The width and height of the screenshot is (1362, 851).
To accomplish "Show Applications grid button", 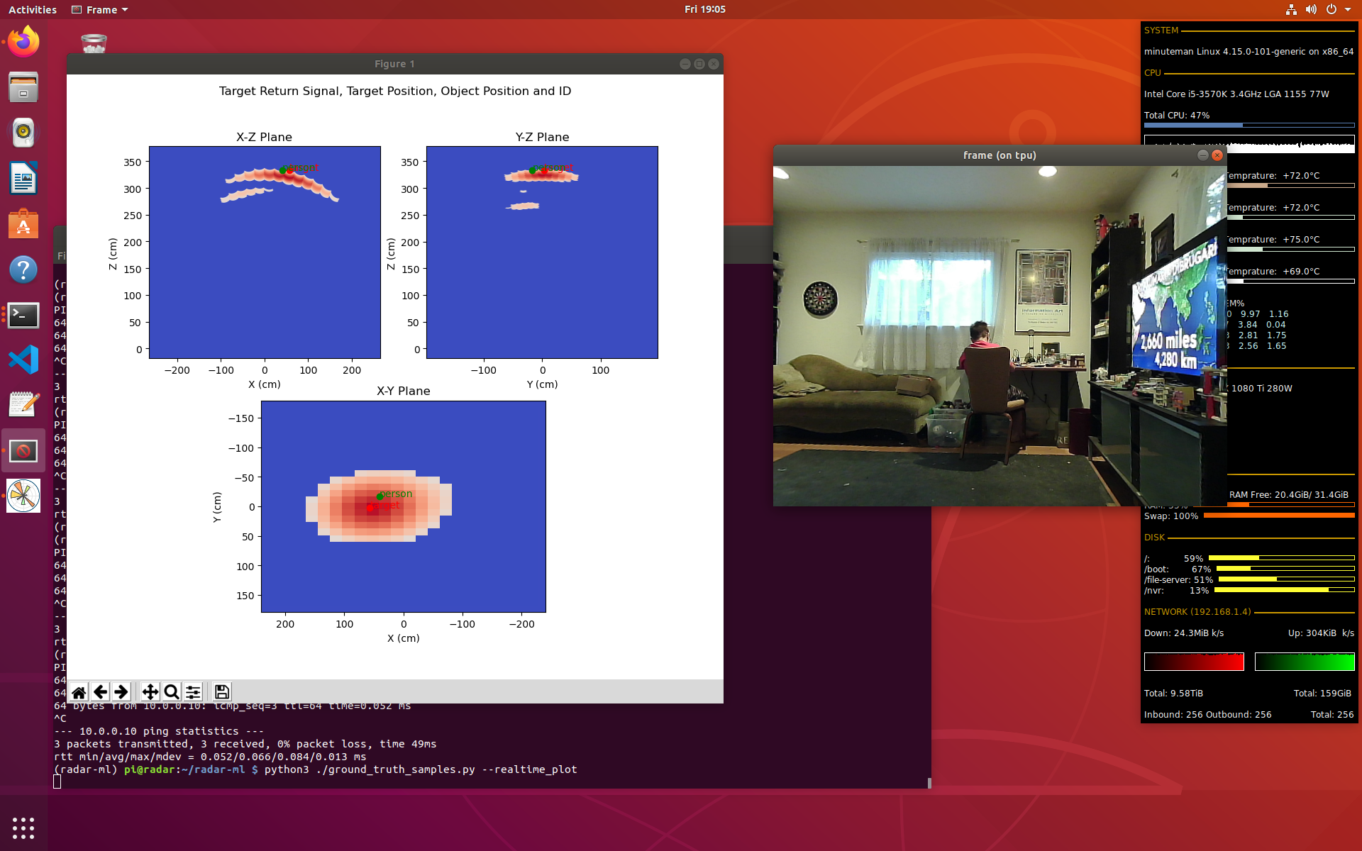I will point(23,828).
